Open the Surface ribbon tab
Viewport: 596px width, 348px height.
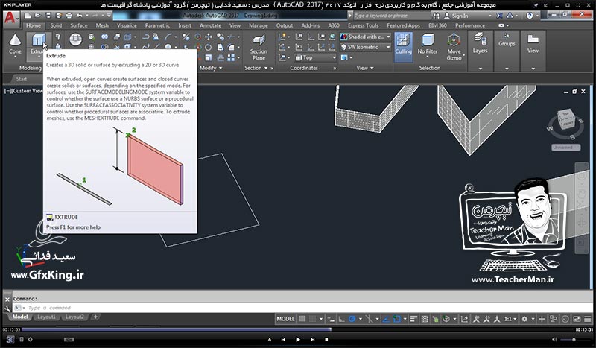[x=79, y=25]
